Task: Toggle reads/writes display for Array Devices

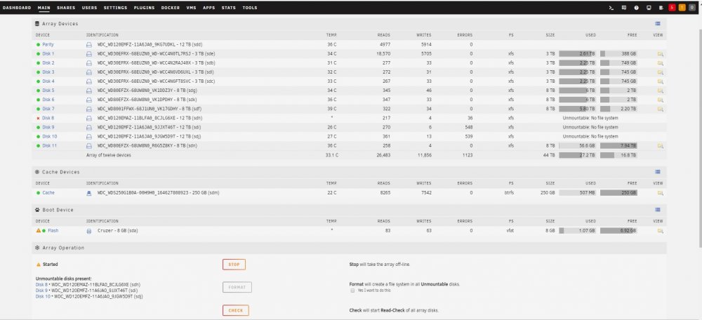Action: tap(657, 23)
